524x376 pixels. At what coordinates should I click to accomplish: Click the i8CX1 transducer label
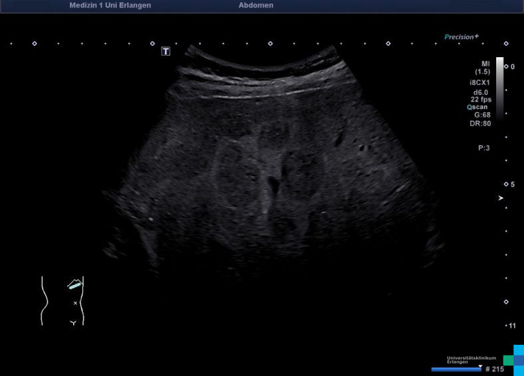coord(479,83)
